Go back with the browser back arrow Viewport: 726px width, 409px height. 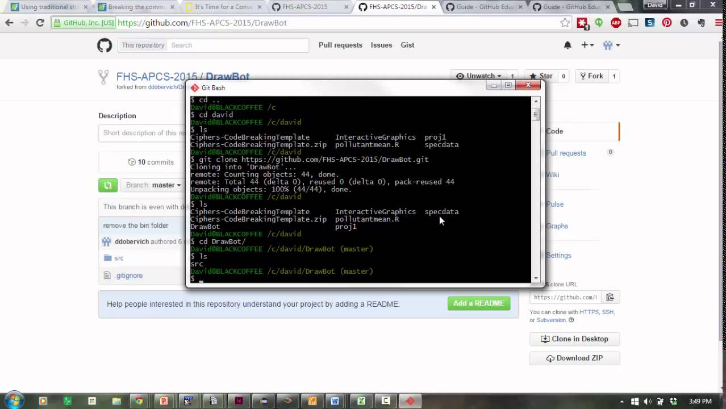tap(9, 23)
